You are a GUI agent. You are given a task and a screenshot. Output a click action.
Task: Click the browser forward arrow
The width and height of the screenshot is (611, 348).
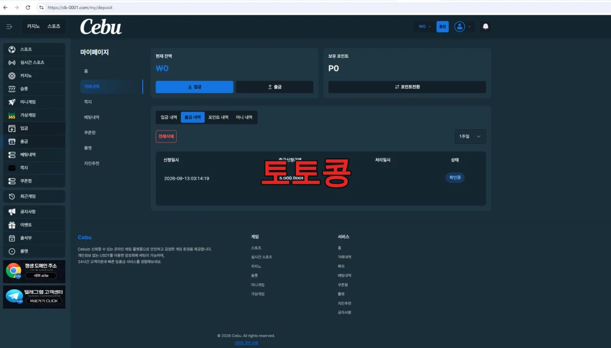click(x=16, y=8)
